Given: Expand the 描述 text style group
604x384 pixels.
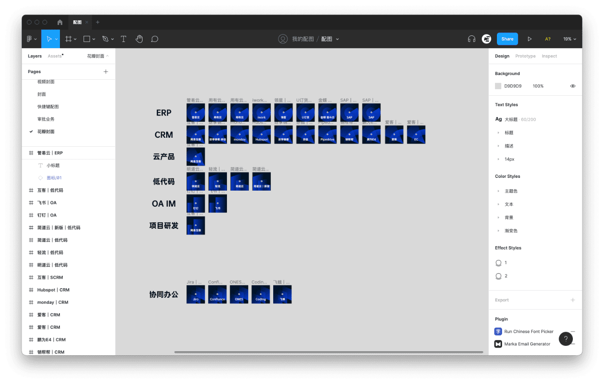Looking at the screenshot, I should [498, 146].
